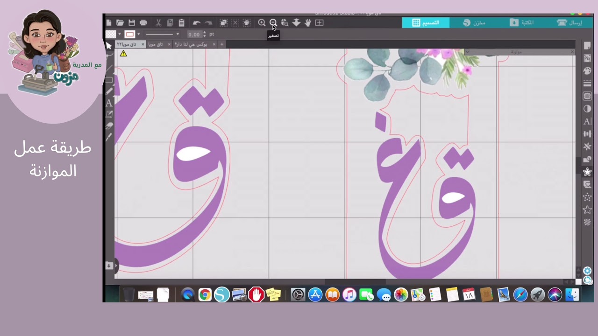This screenshot has height=336, width=598.
Task: Open the Offset star panel icon
Action: [x=587, y=172]
